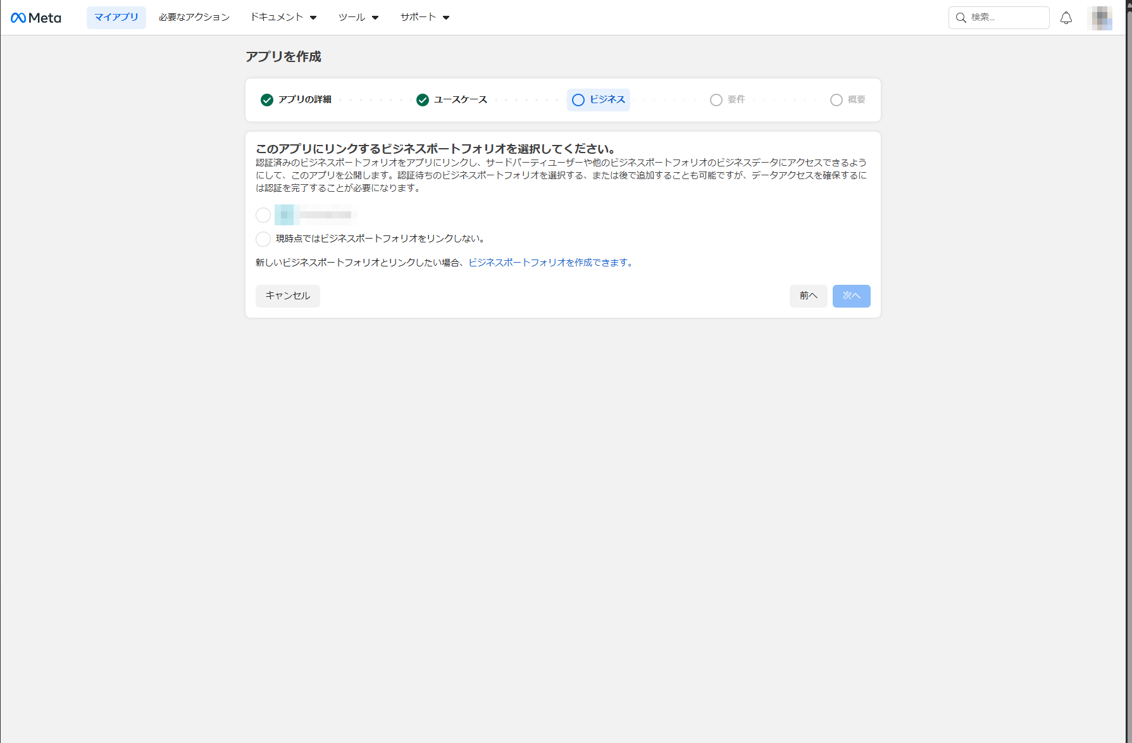Screen dimensions: 1132x743
Task: Go to 必要なアクション
Action: [194, 18]
